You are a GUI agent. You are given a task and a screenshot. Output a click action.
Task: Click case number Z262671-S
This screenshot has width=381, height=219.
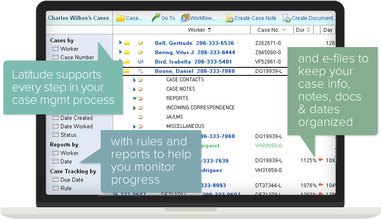[x=268, y=43]
